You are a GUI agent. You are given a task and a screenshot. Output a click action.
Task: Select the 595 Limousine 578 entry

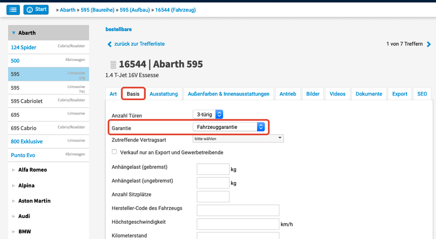[x=48, y=74]
